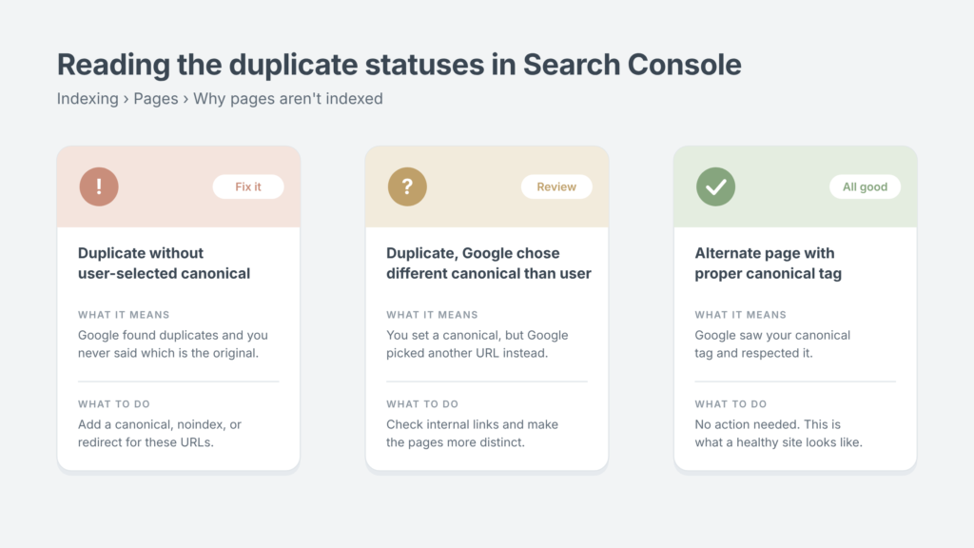Click the "Fix it" pill badge

click(x=248, y=186)
